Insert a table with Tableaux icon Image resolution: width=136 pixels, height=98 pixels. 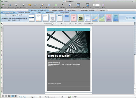pyautogui.click(x=49, y=5)
